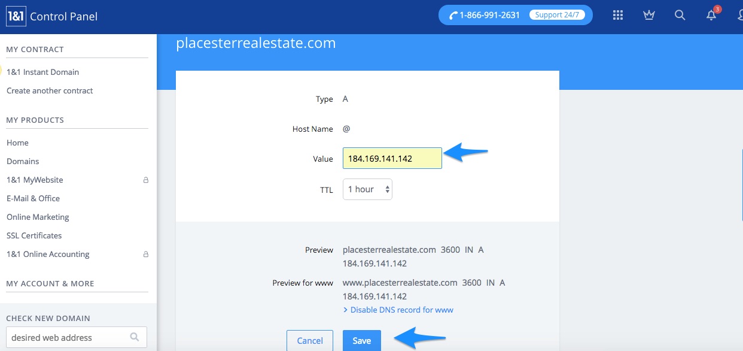This screenshot has width=743, height=351.
Task: Save the DNS record
Action: (x=362, y=341)
